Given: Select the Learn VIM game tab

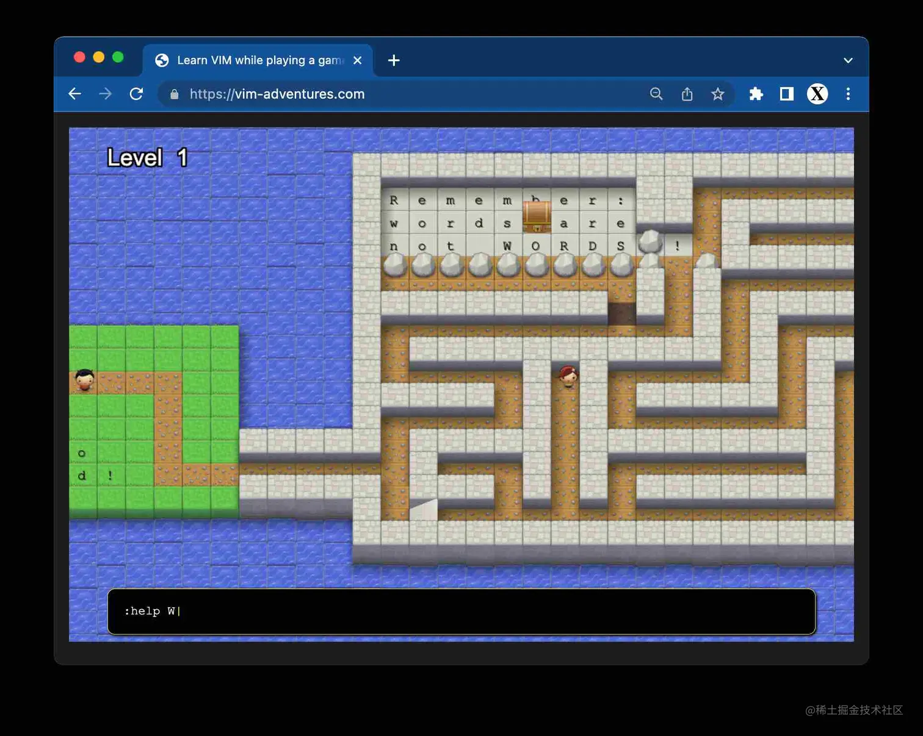Looking at the screenshot, I should (256, 60).
